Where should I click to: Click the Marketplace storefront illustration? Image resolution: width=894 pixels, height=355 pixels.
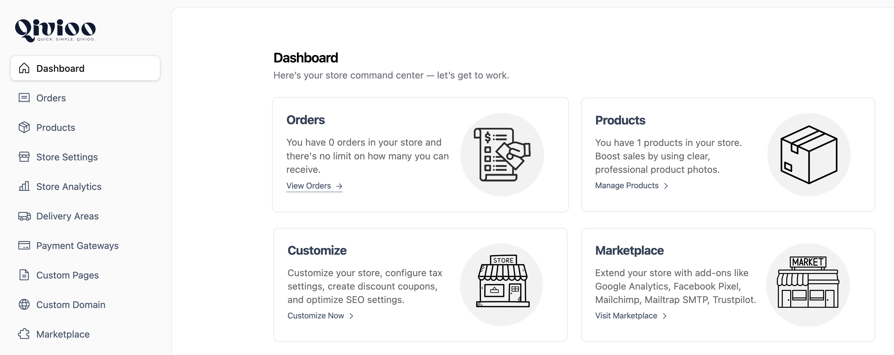point(808,284)
